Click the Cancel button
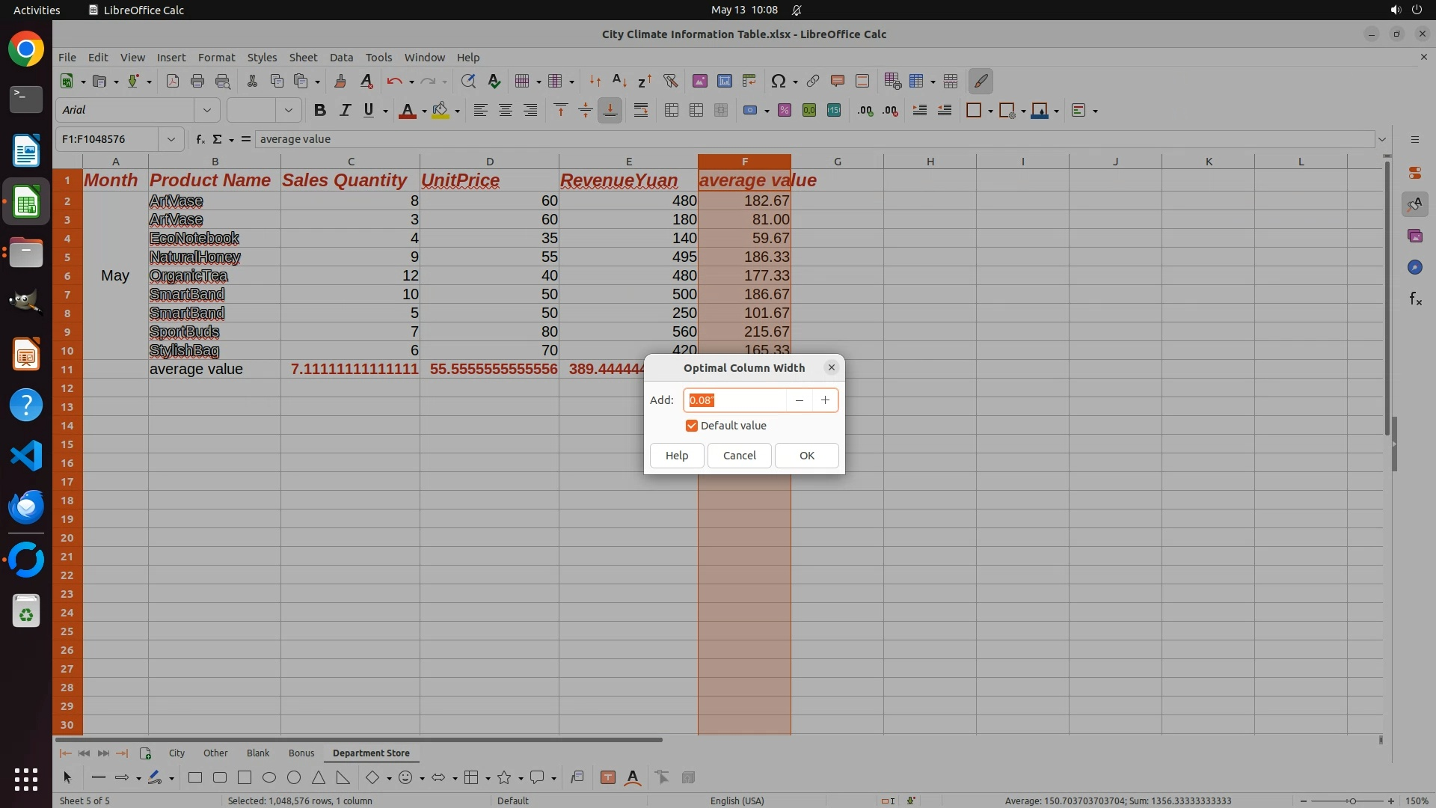 [x=739, y=456]
